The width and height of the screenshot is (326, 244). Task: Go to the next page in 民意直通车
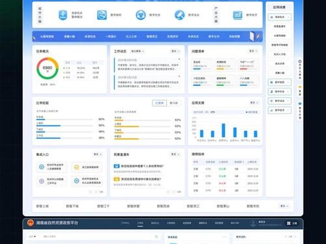[x=174, y=192]
